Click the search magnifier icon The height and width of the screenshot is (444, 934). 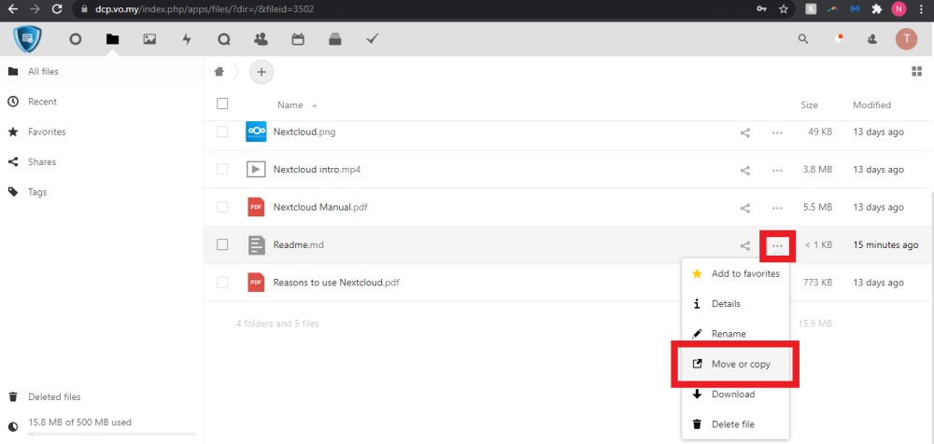point(803,39)
